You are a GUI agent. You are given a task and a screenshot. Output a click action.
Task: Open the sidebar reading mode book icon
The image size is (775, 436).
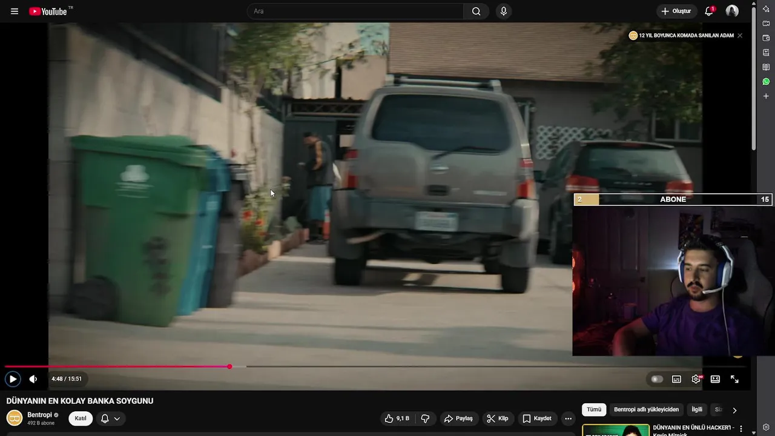pyautogui.click(x=766, y=67)
